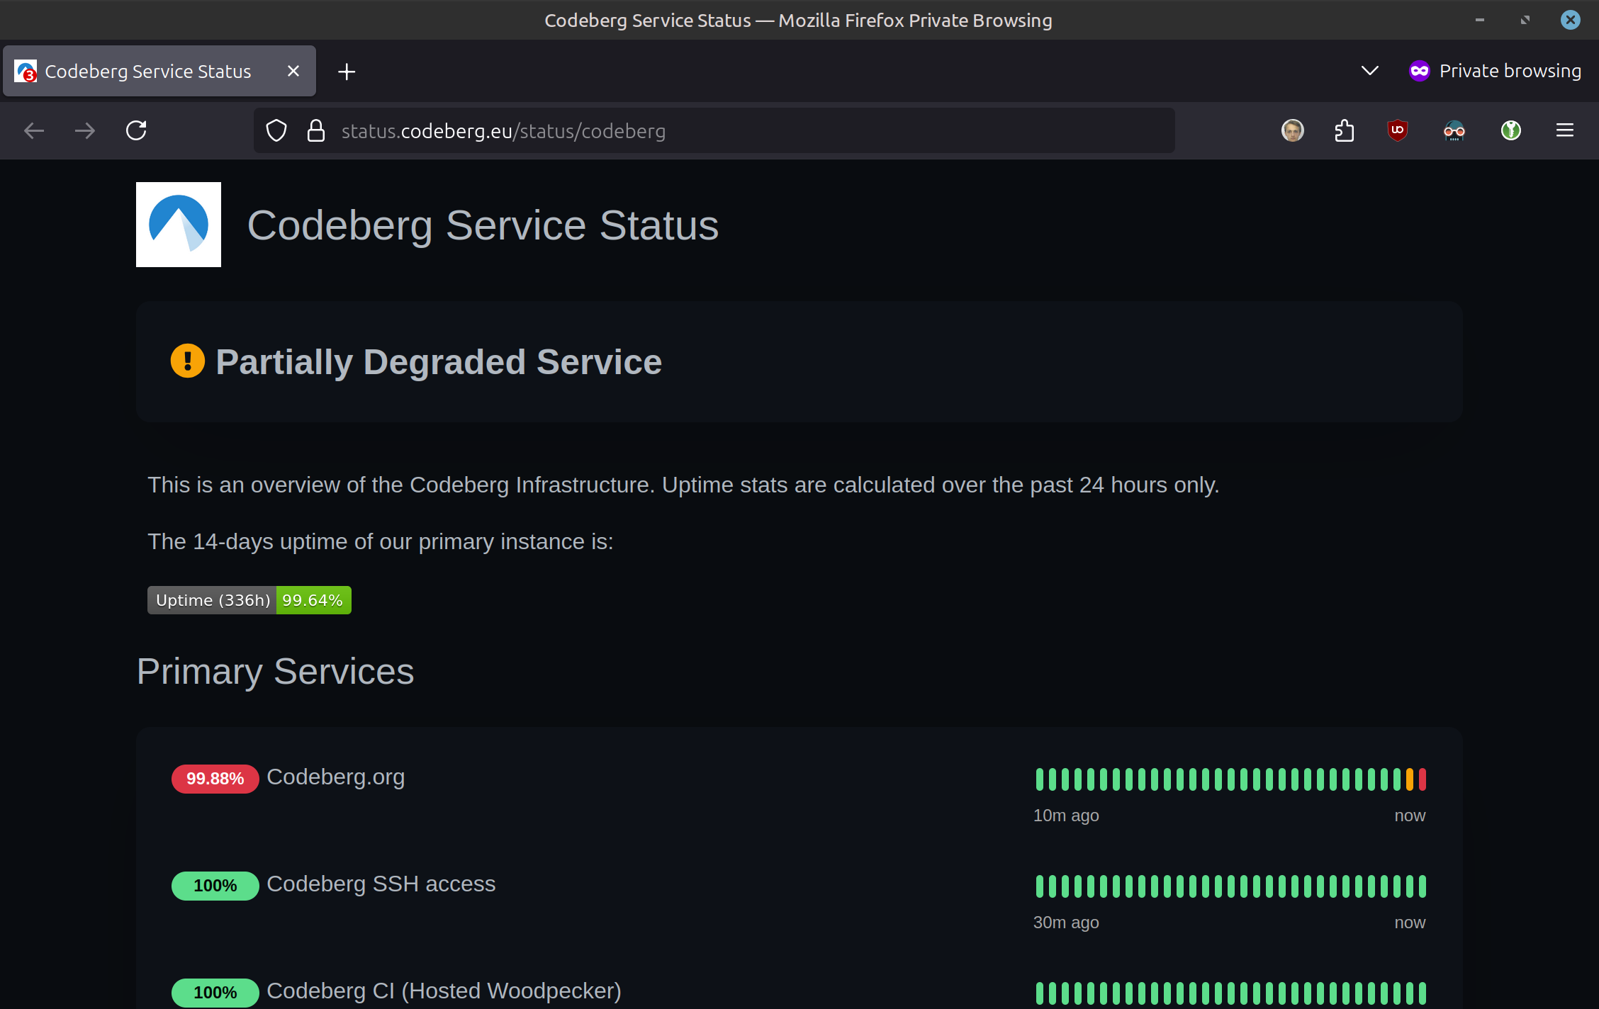Open the uBlock Origin extension icon
This screenshot has width=1599, height=1009.
click(x=1397, y=130)
